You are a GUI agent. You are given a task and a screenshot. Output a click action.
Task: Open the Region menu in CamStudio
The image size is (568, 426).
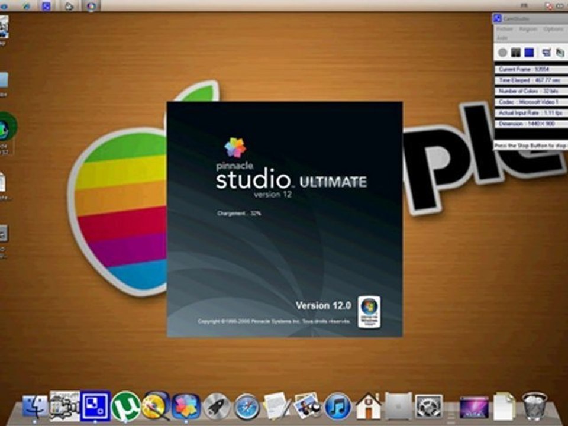click(528, 29)
